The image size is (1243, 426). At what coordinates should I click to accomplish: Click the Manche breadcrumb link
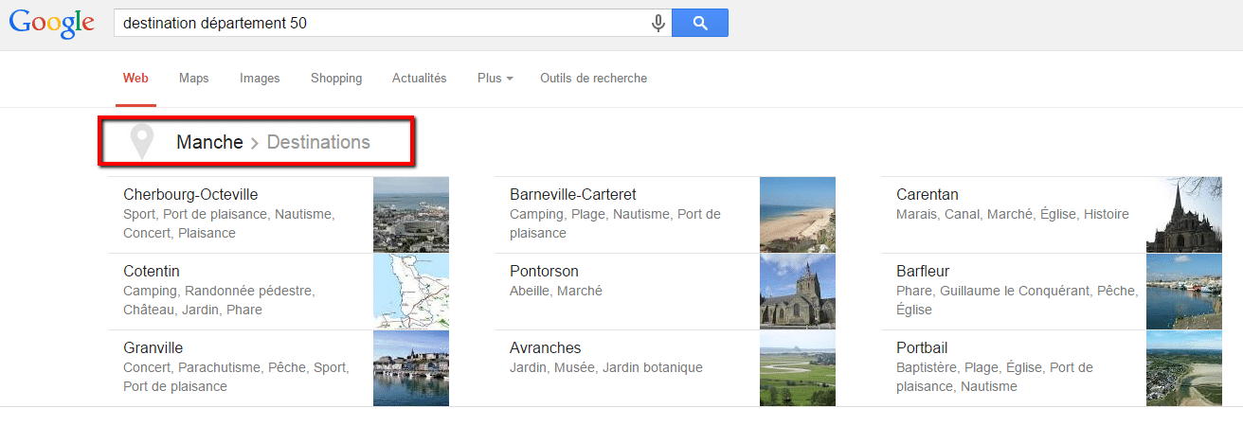point(209,142)
